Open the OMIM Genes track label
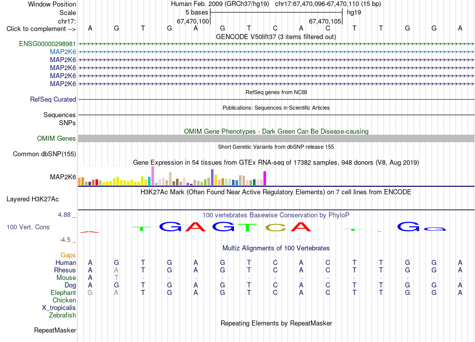The width and height of the screenshot is (475, 342). [56, 138]
